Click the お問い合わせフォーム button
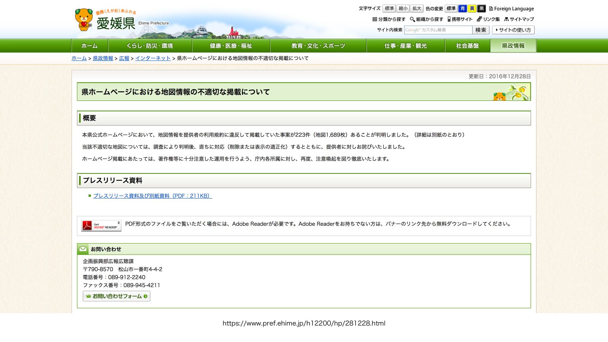608x342 pixels. [x=116, y=296]
